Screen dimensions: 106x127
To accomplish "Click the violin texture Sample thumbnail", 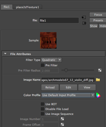I will (x=48, y=40).
